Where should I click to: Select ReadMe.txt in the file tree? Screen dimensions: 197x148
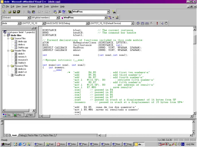point(19,75)
